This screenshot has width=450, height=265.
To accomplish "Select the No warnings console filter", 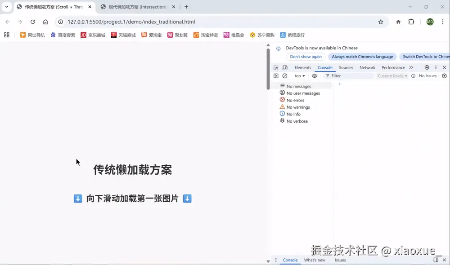I will click(x=297, y=107).
